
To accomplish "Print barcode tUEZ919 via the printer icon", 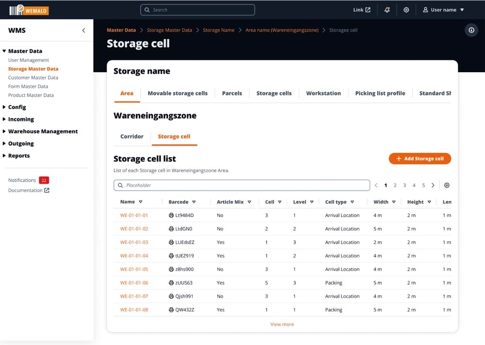I will coord(171,256).
